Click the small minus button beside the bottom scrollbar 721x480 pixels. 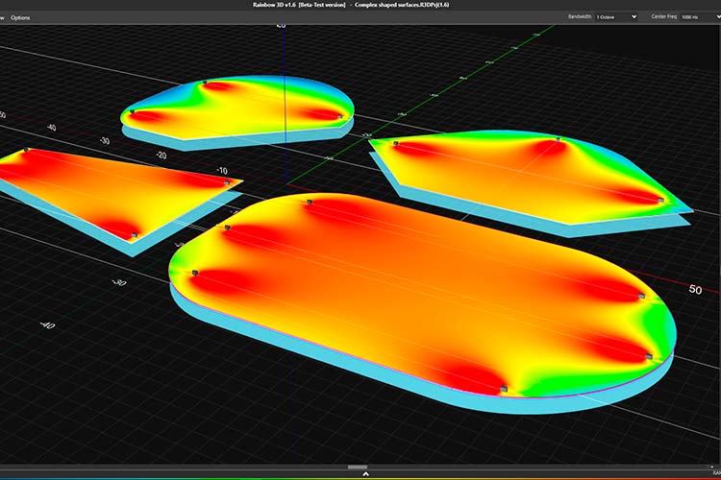coord(711,468)
